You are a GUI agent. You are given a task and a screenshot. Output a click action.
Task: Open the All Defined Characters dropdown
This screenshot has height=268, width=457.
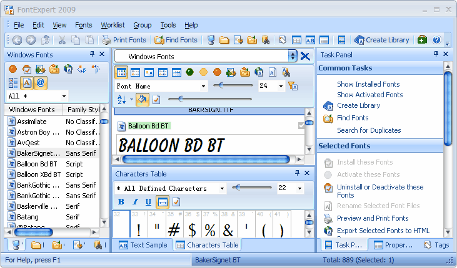pos(223,188)
